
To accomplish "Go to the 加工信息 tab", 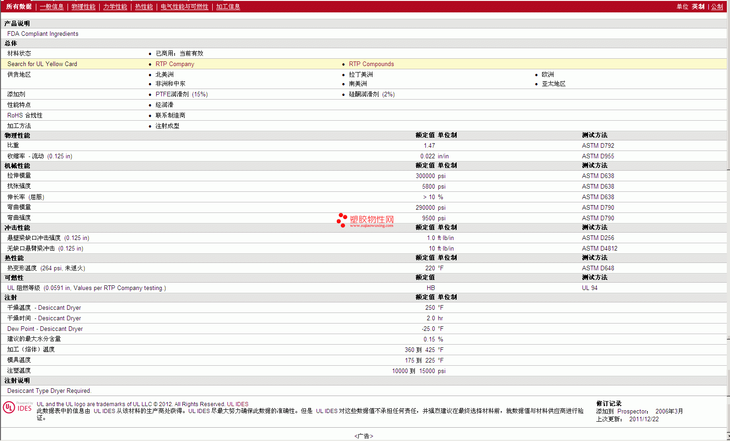I will pos(228,6).
